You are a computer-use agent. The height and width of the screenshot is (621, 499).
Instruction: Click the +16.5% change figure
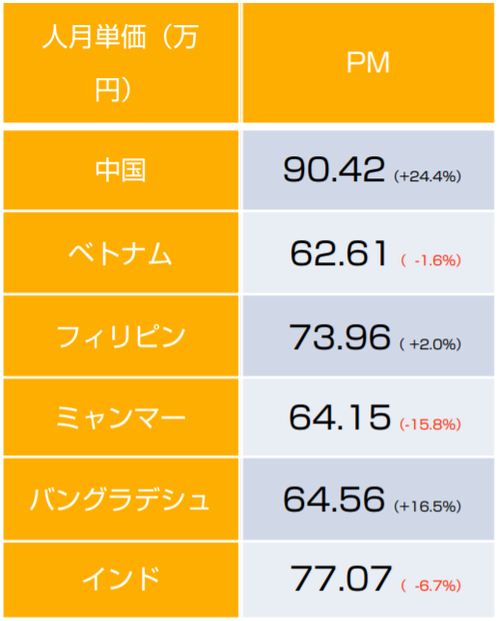(428, 506)
